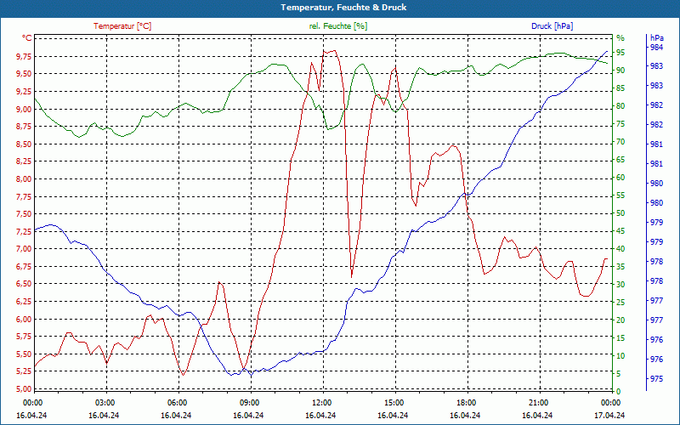The image size is (680, 425).
Task: Click the green "25" humidity axis tick
Action: click(620, 303)
